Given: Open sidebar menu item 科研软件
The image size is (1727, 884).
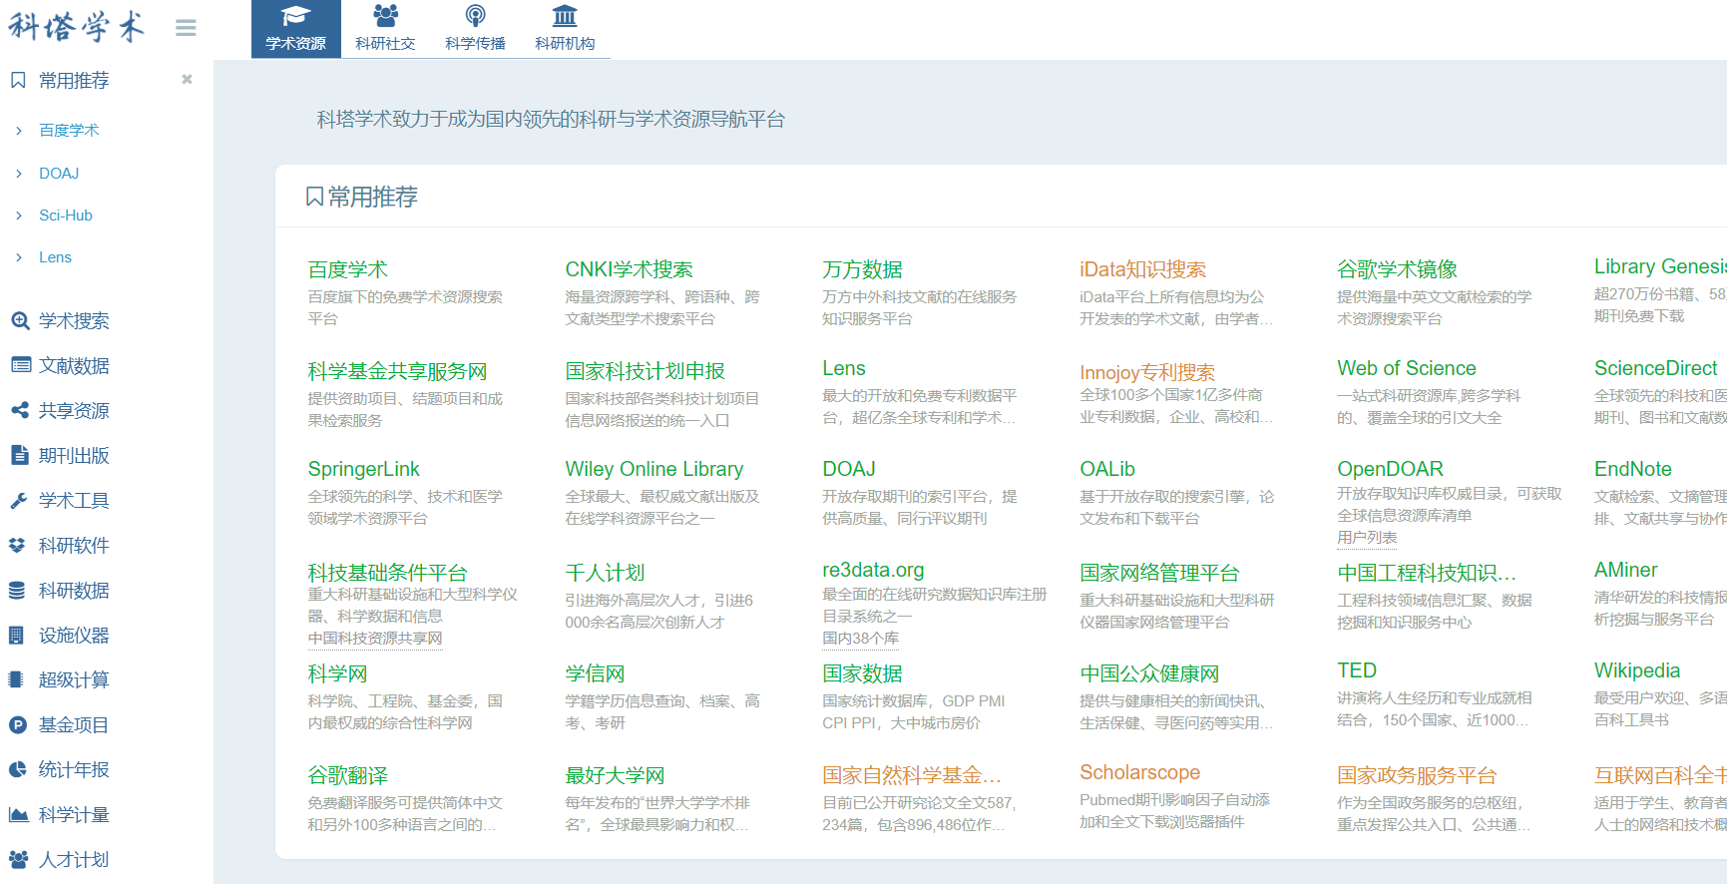Looking at the screenshot, I should coord(74,545).
